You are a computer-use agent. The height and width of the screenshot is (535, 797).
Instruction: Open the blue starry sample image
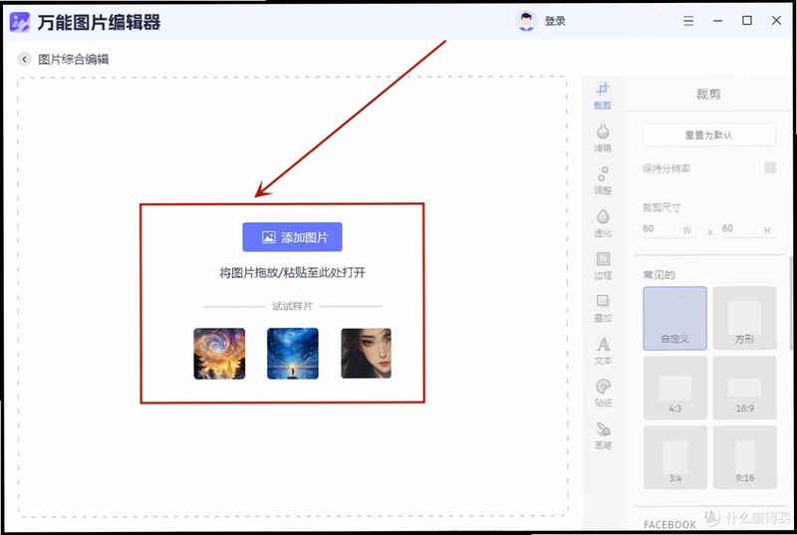[x=293, y=354]
